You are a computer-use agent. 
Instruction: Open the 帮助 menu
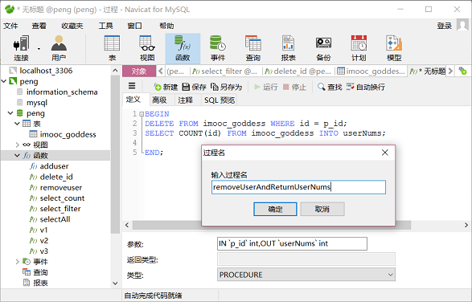point(166,26)
